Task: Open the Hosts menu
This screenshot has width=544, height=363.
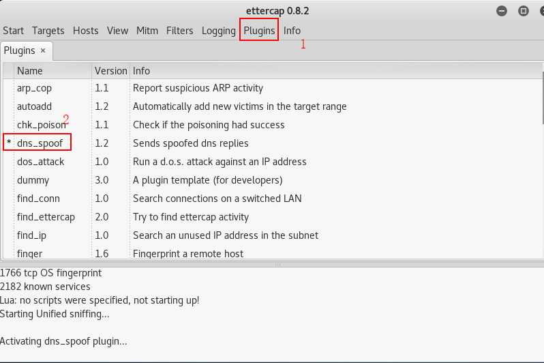Action: (85, 31)
